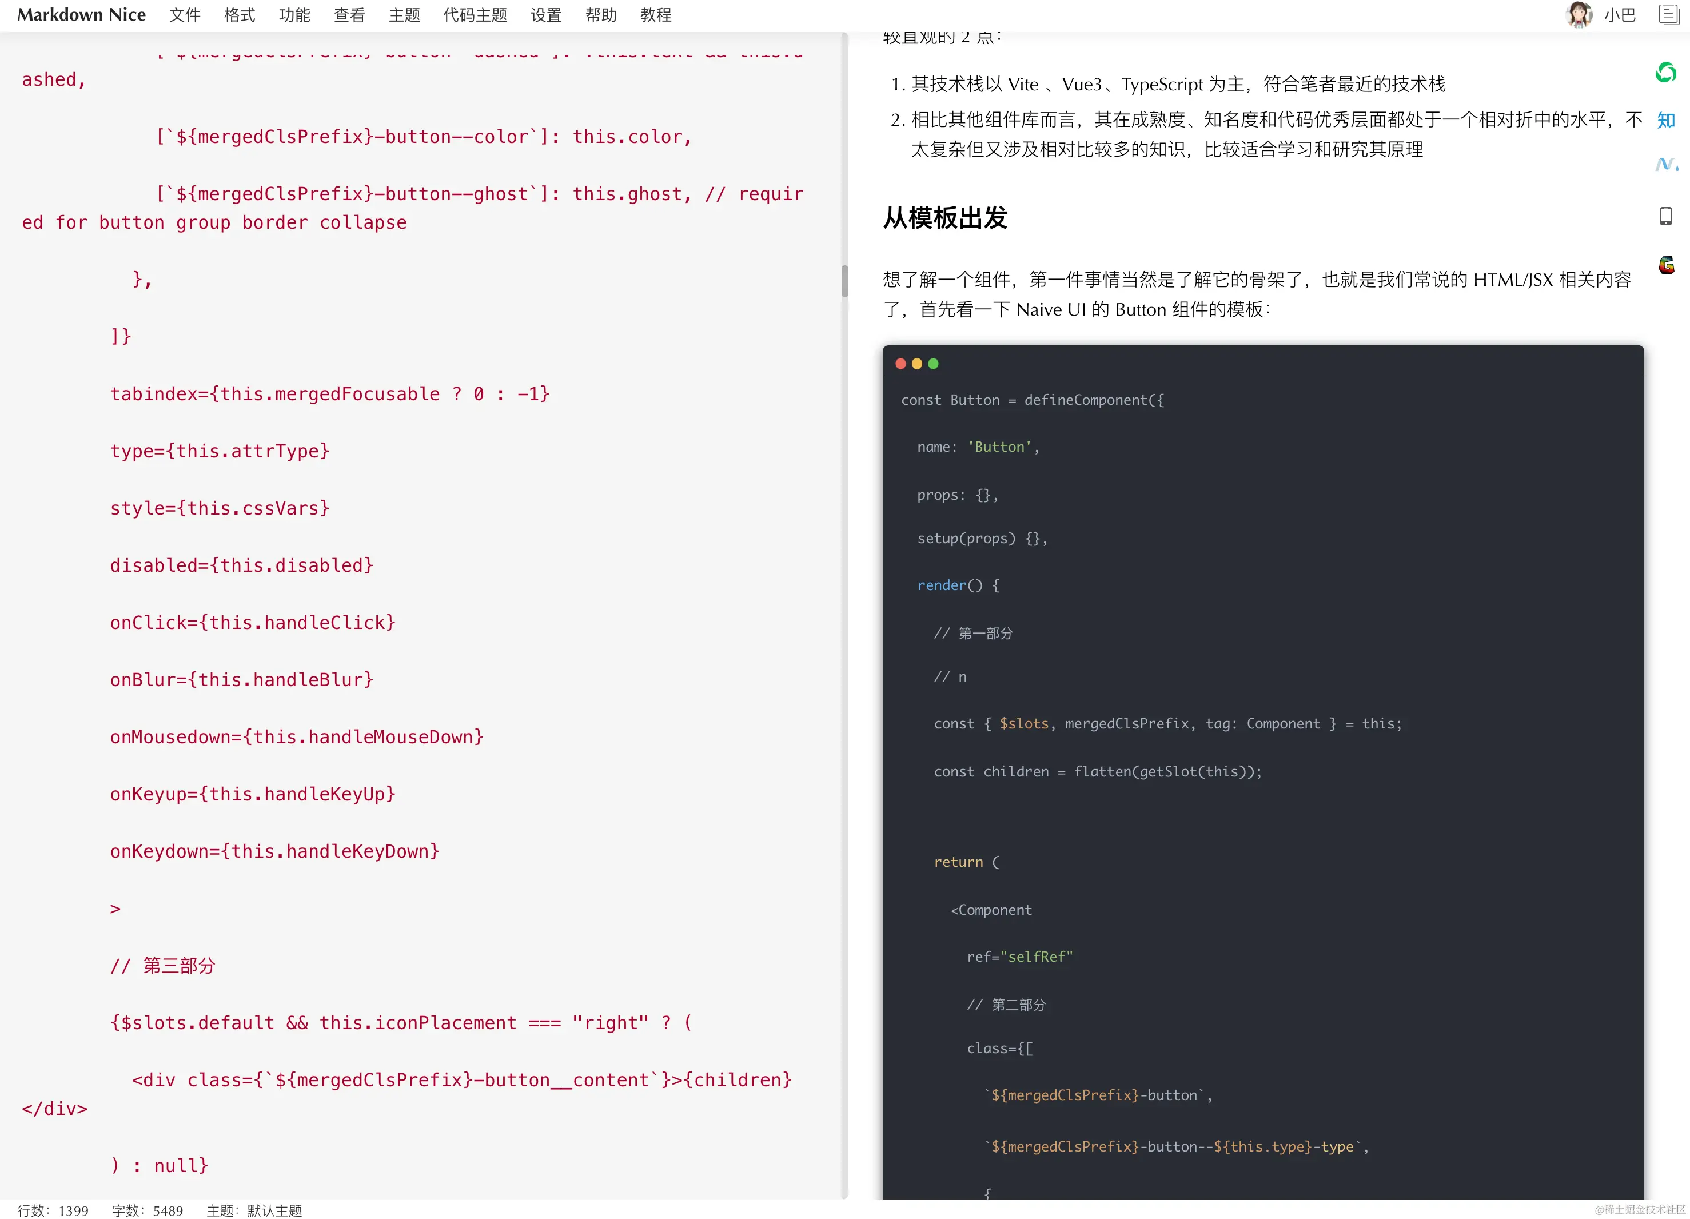
Task: Expand the 主题 dropdown menu
Action: 404,15
